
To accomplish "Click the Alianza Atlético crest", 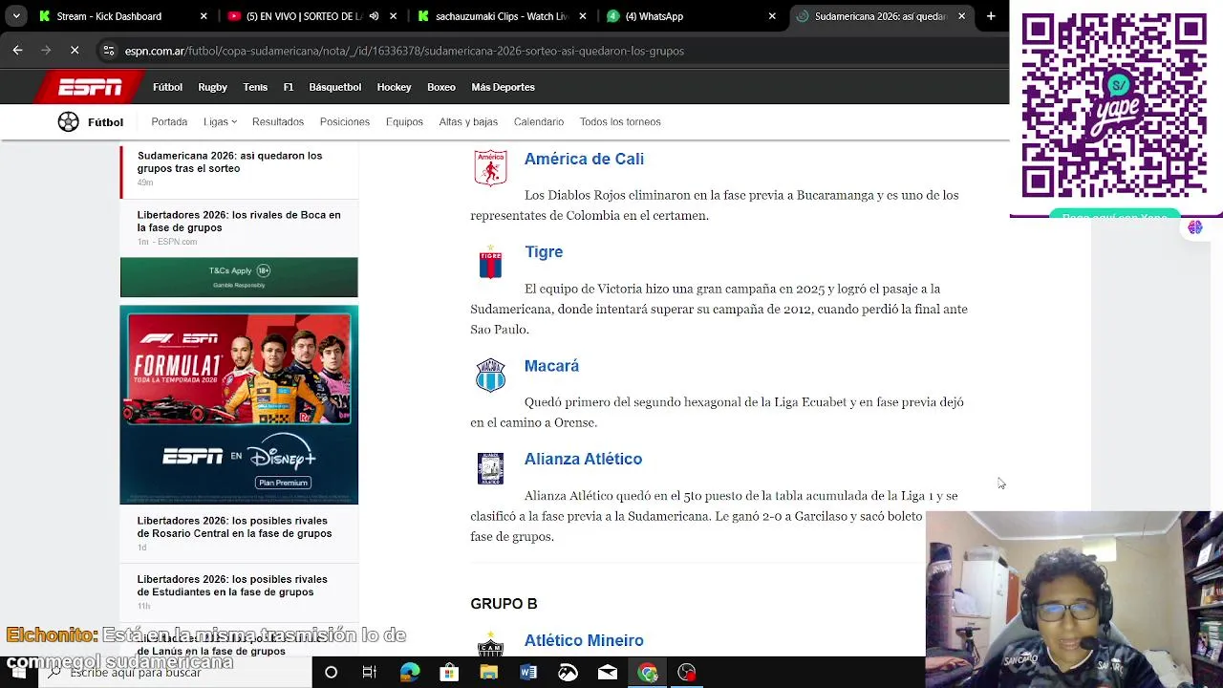I will coord(490,468).
